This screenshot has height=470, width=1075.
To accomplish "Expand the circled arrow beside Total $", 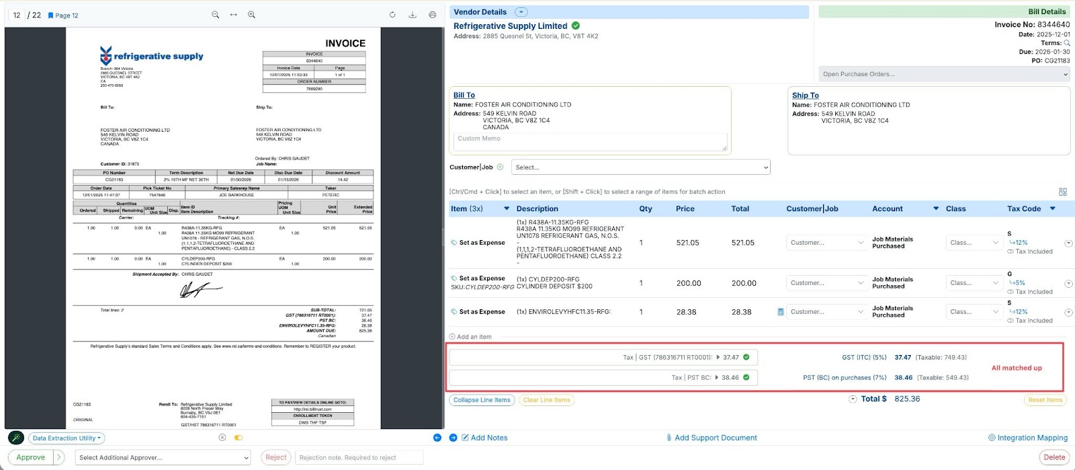I will click(853, 399).
